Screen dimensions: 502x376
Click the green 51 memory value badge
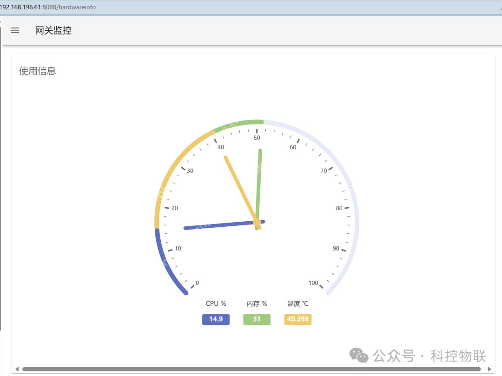pyautogui.click(x=257, y=319)
